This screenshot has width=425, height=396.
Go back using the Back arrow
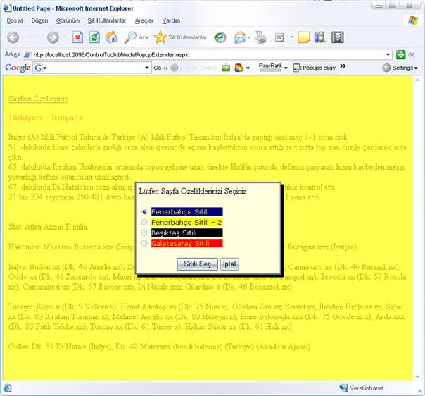pos(13,37)
